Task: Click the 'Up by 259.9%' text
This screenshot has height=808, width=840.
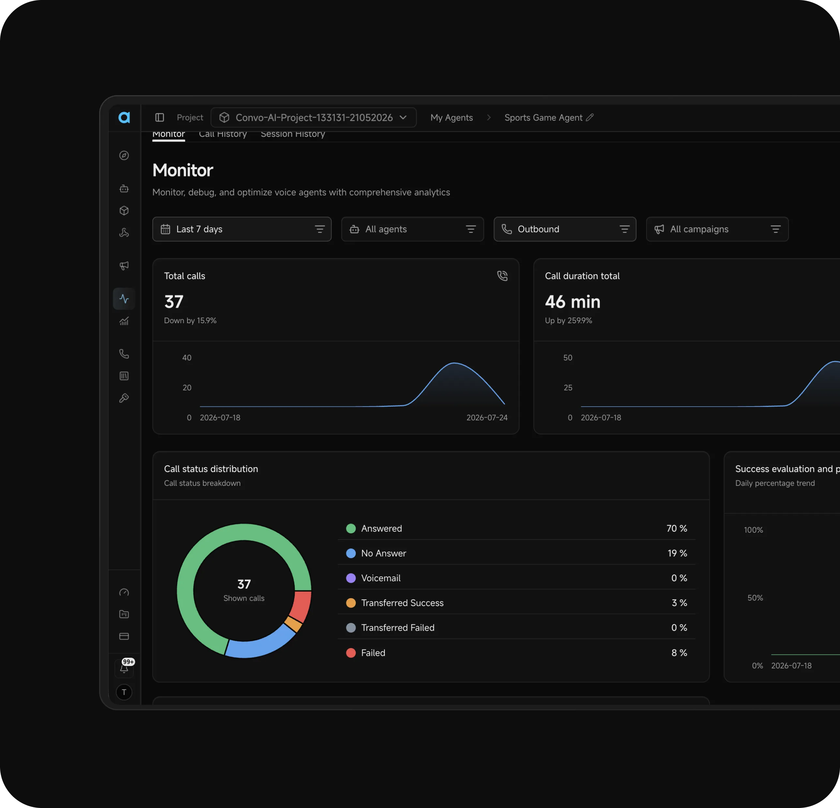Action: coord(568,320)
